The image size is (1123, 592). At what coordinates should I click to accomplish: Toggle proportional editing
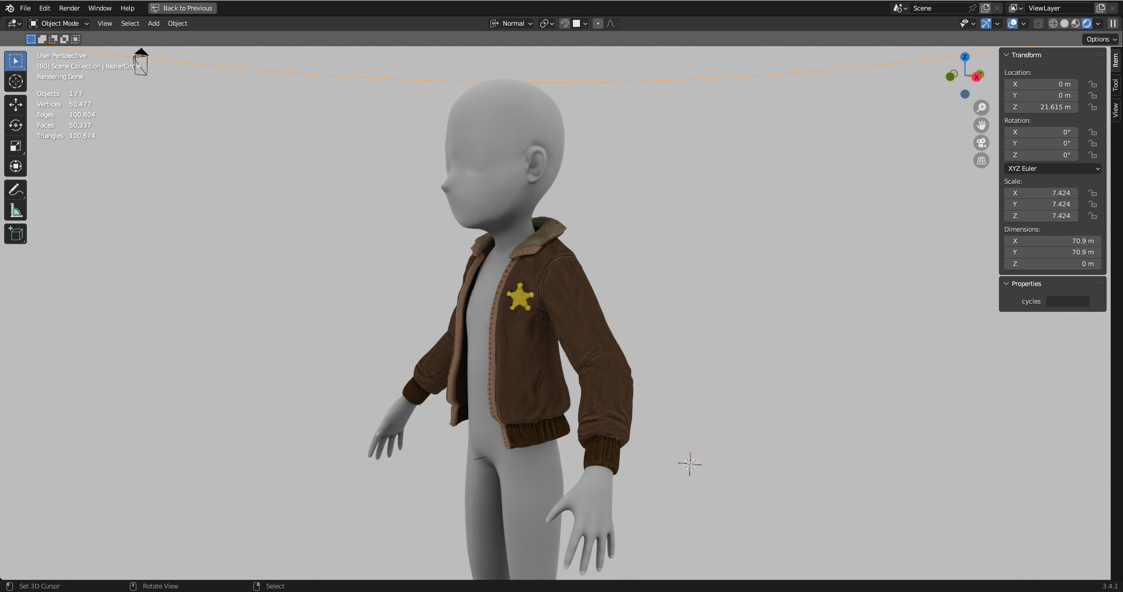click(598, 23)
